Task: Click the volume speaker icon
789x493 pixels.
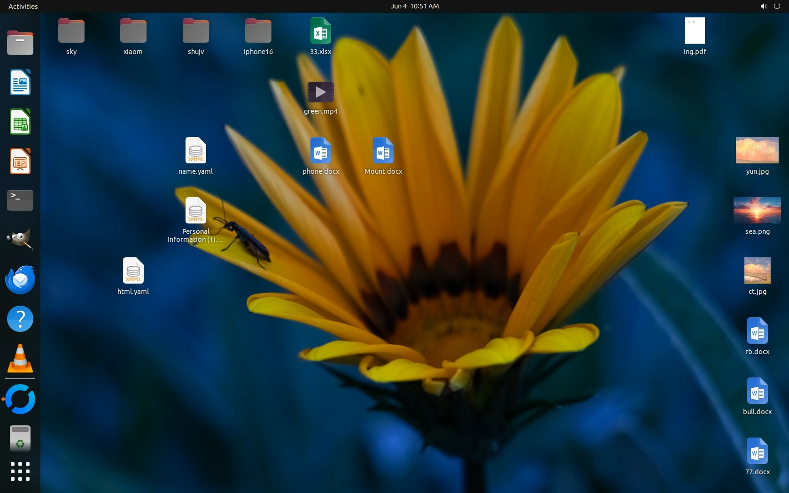Action: pos(764,6)
